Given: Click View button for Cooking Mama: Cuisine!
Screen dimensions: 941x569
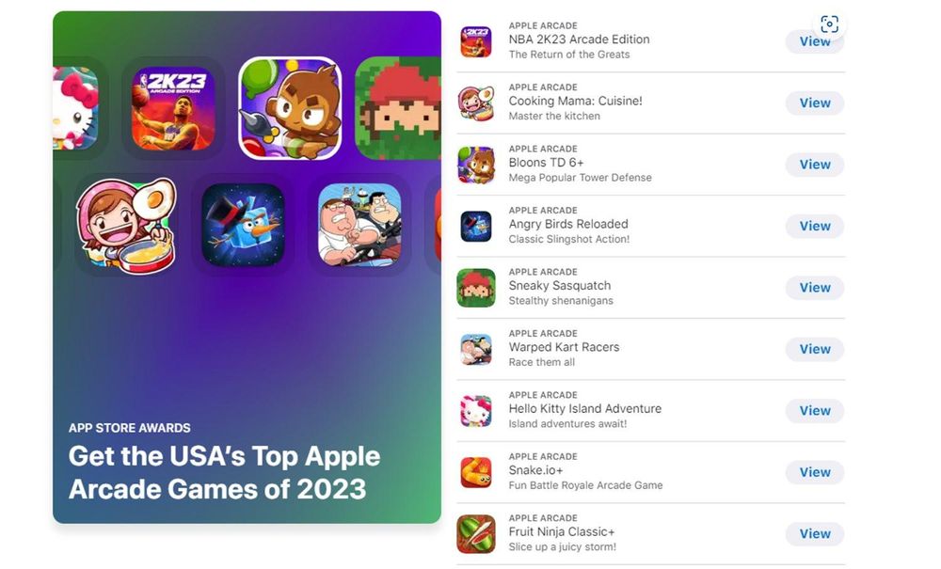Looking at the screenshot, I should [x=815, y=103].
